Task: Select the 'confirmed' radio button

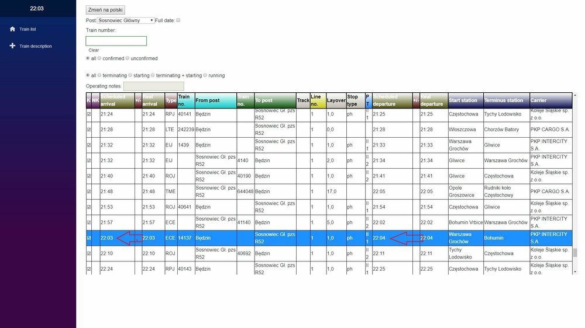Action: pos(99,58)
